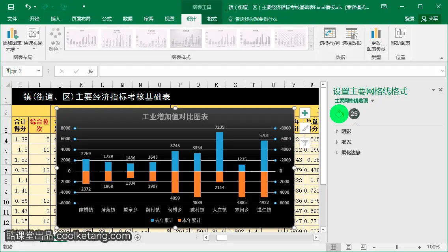Switch to the 页面布局 ribbon tab
The width and height of the screenshot is (448, 252).
[81, 19]
